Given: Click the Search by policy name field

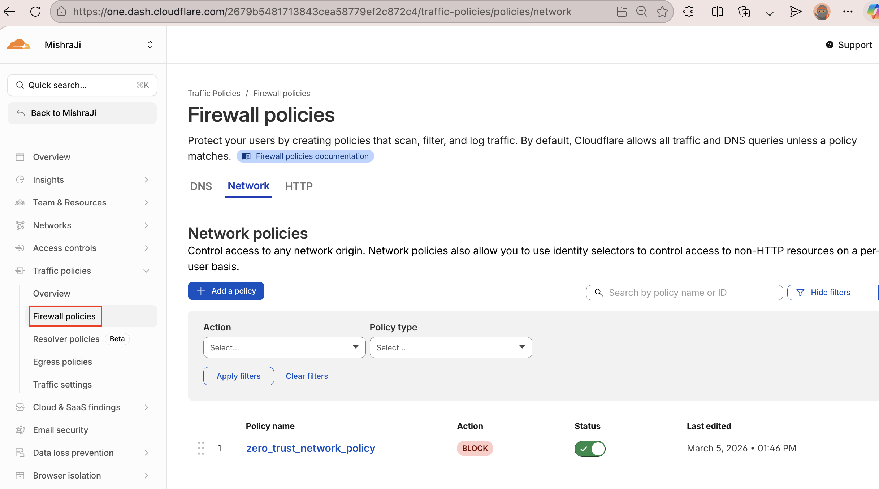Looking at the screenshot, I should [684, 292].
